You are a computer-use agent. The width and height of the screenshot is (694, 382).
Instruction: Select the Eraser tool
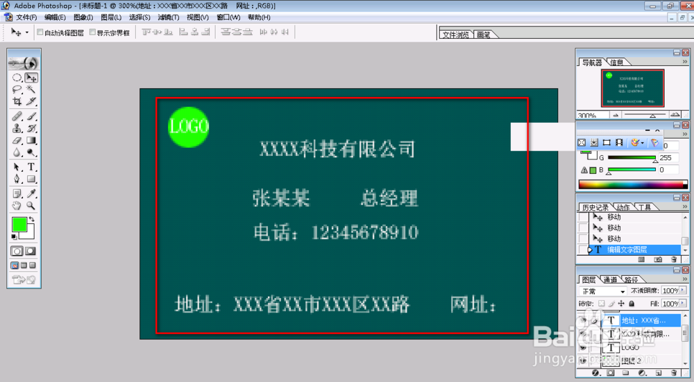(17, 141)
